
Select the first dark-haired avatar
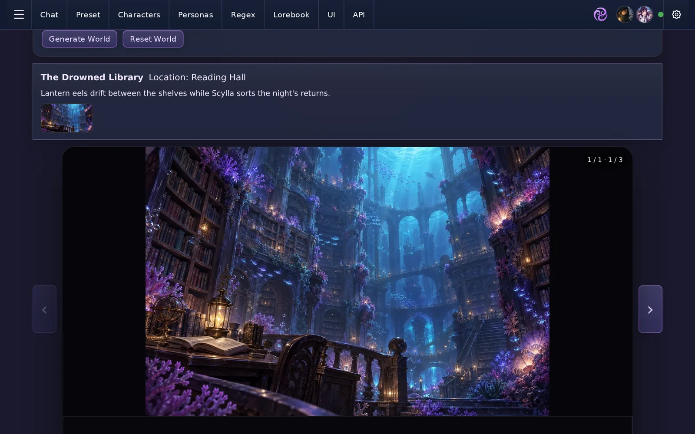pos(625,15)
